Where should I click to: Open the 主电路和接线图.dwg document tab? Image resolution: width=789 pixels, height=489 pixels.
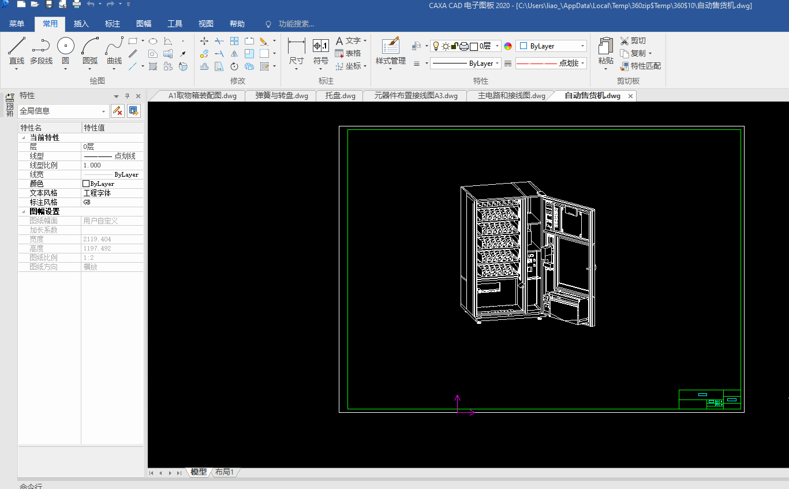[511, 96]
